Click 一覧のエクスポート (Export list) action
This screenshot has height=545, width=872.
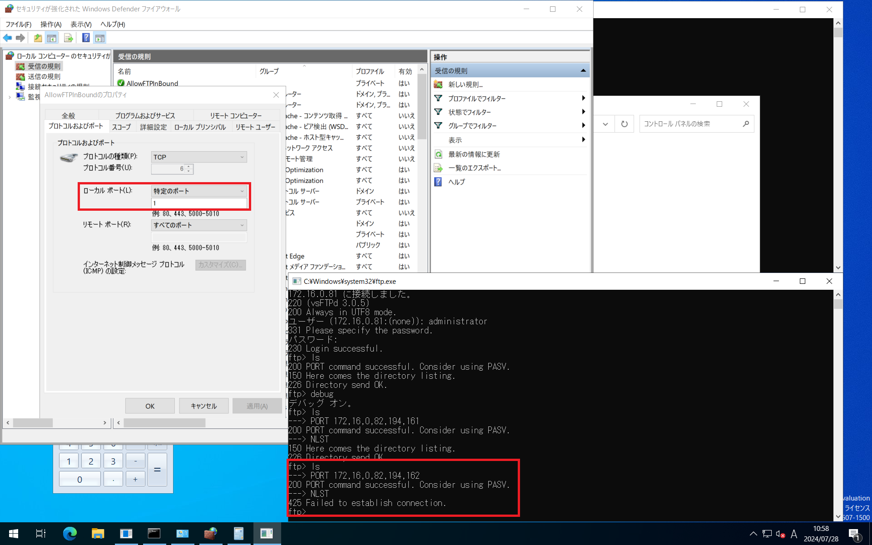pyautogui.click(x=474, y=168)
